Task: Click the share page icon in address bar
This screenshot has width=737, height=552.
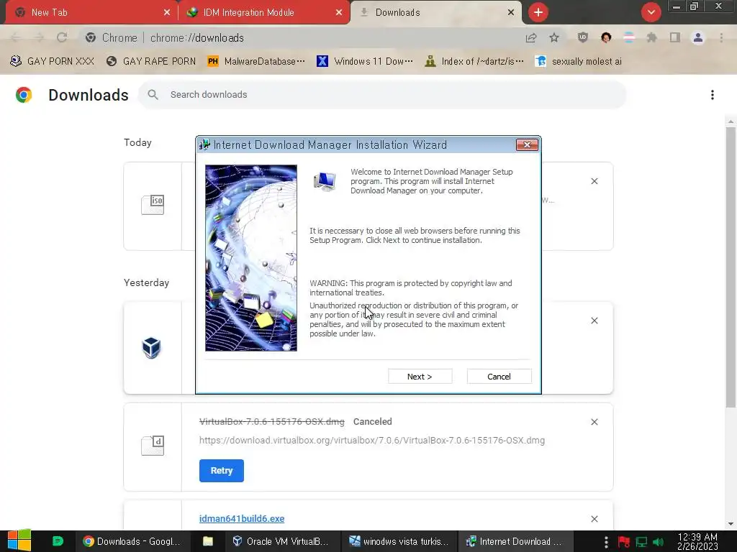Action: tap(531, 37)
